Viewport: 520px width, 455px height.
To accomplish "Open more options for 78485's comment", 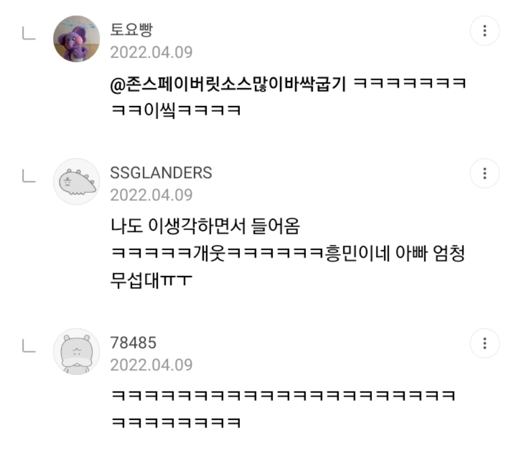I will [x=484, y=343].
